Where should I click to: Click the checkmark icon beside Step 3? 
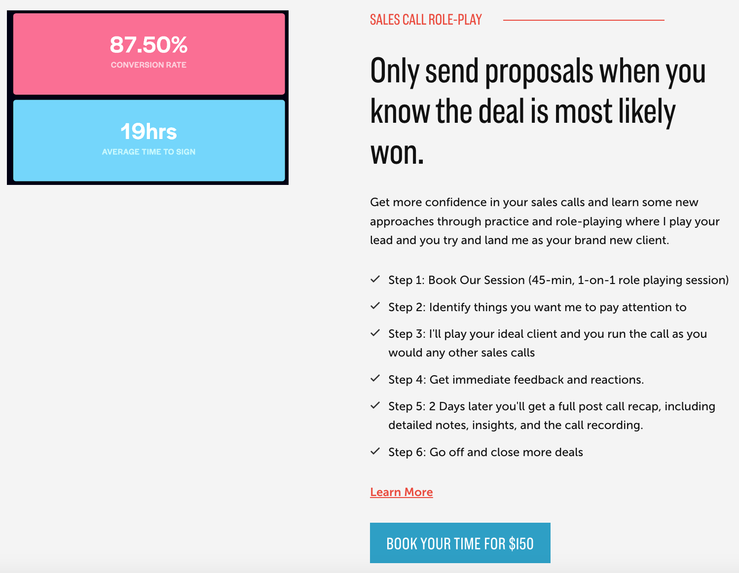(x=375, y=333)
